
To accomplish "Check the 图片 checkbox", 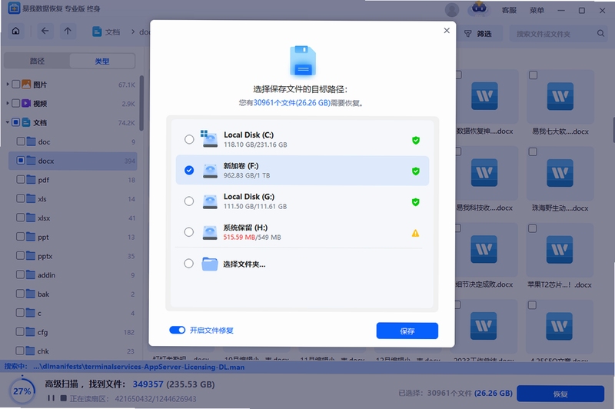I will [15, 84].
